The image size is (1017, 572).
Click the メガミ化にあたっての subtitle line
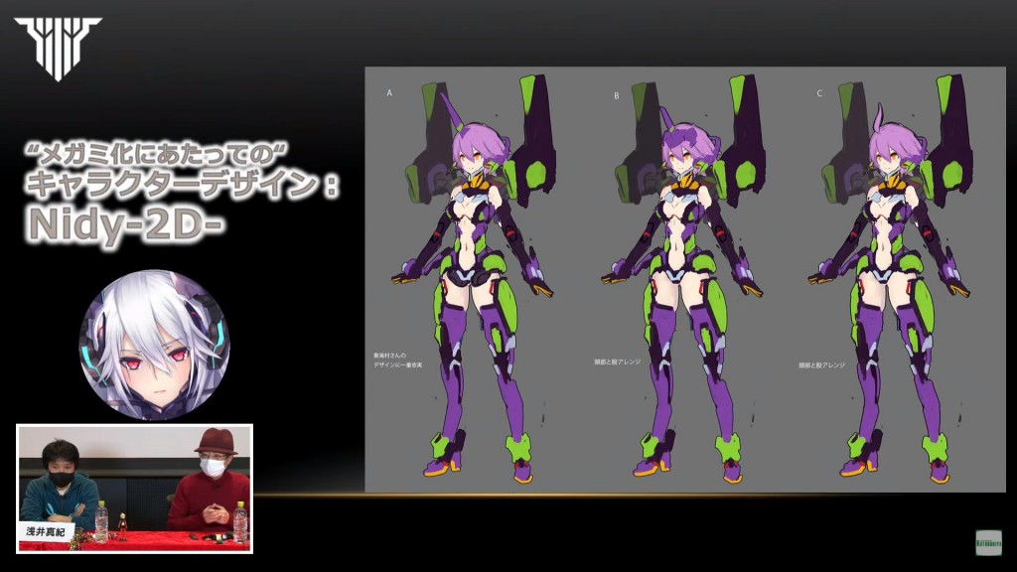[159, 152]
